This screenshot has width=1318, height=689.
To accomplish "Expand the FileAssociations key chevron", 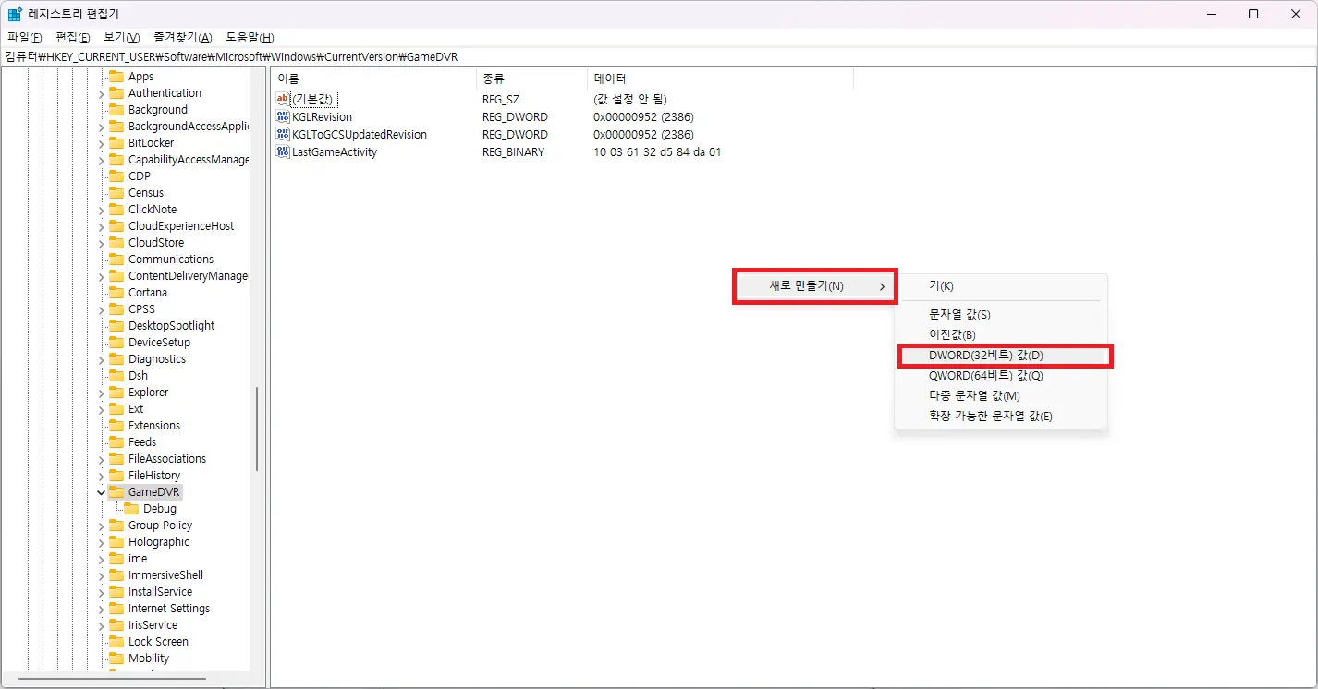I will [x=101, y=459].
